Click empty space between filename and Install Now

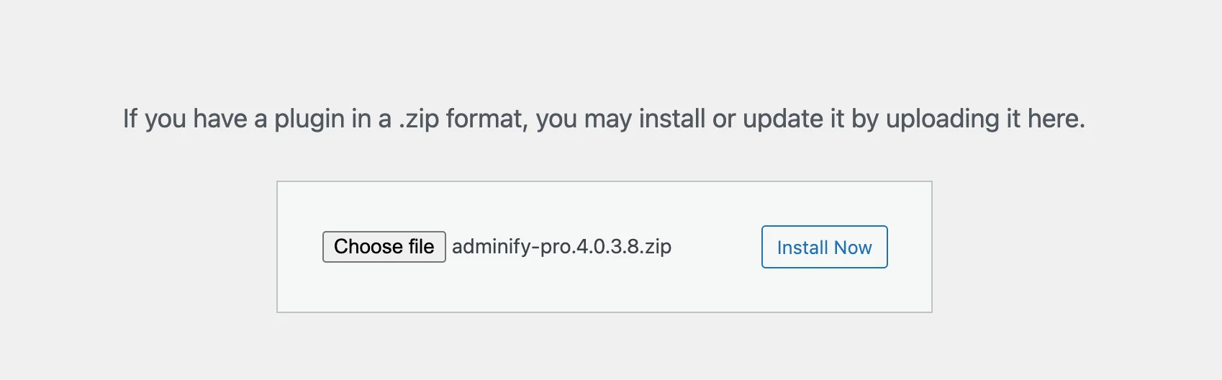tap(716, 247)
